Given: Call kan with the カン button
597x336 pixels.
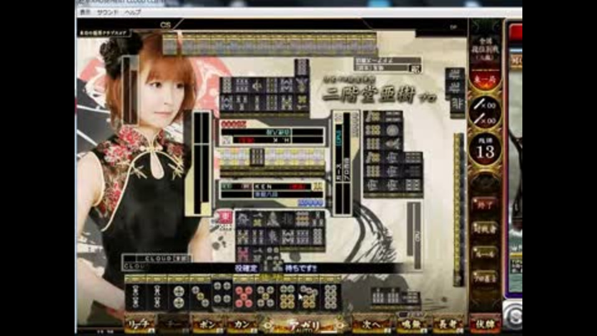Looking at the screenshot, I should pyautogui.click(x=241, y=325).
